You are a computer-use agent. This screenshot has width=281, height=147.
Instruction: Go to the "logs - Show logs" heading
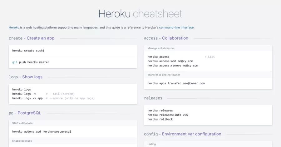pyautogui.click(x=26, y=77)
